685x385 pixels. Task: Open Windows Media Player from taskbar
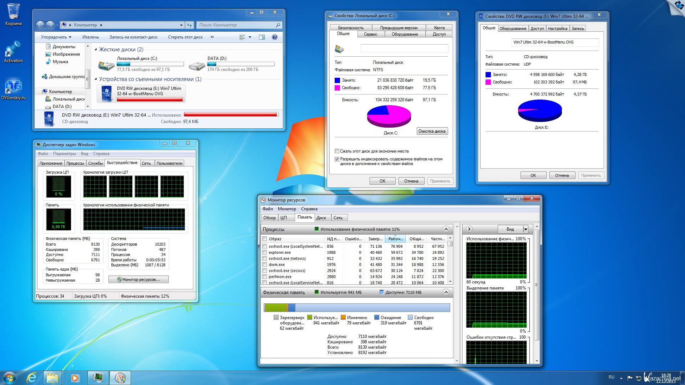point(75,378)
